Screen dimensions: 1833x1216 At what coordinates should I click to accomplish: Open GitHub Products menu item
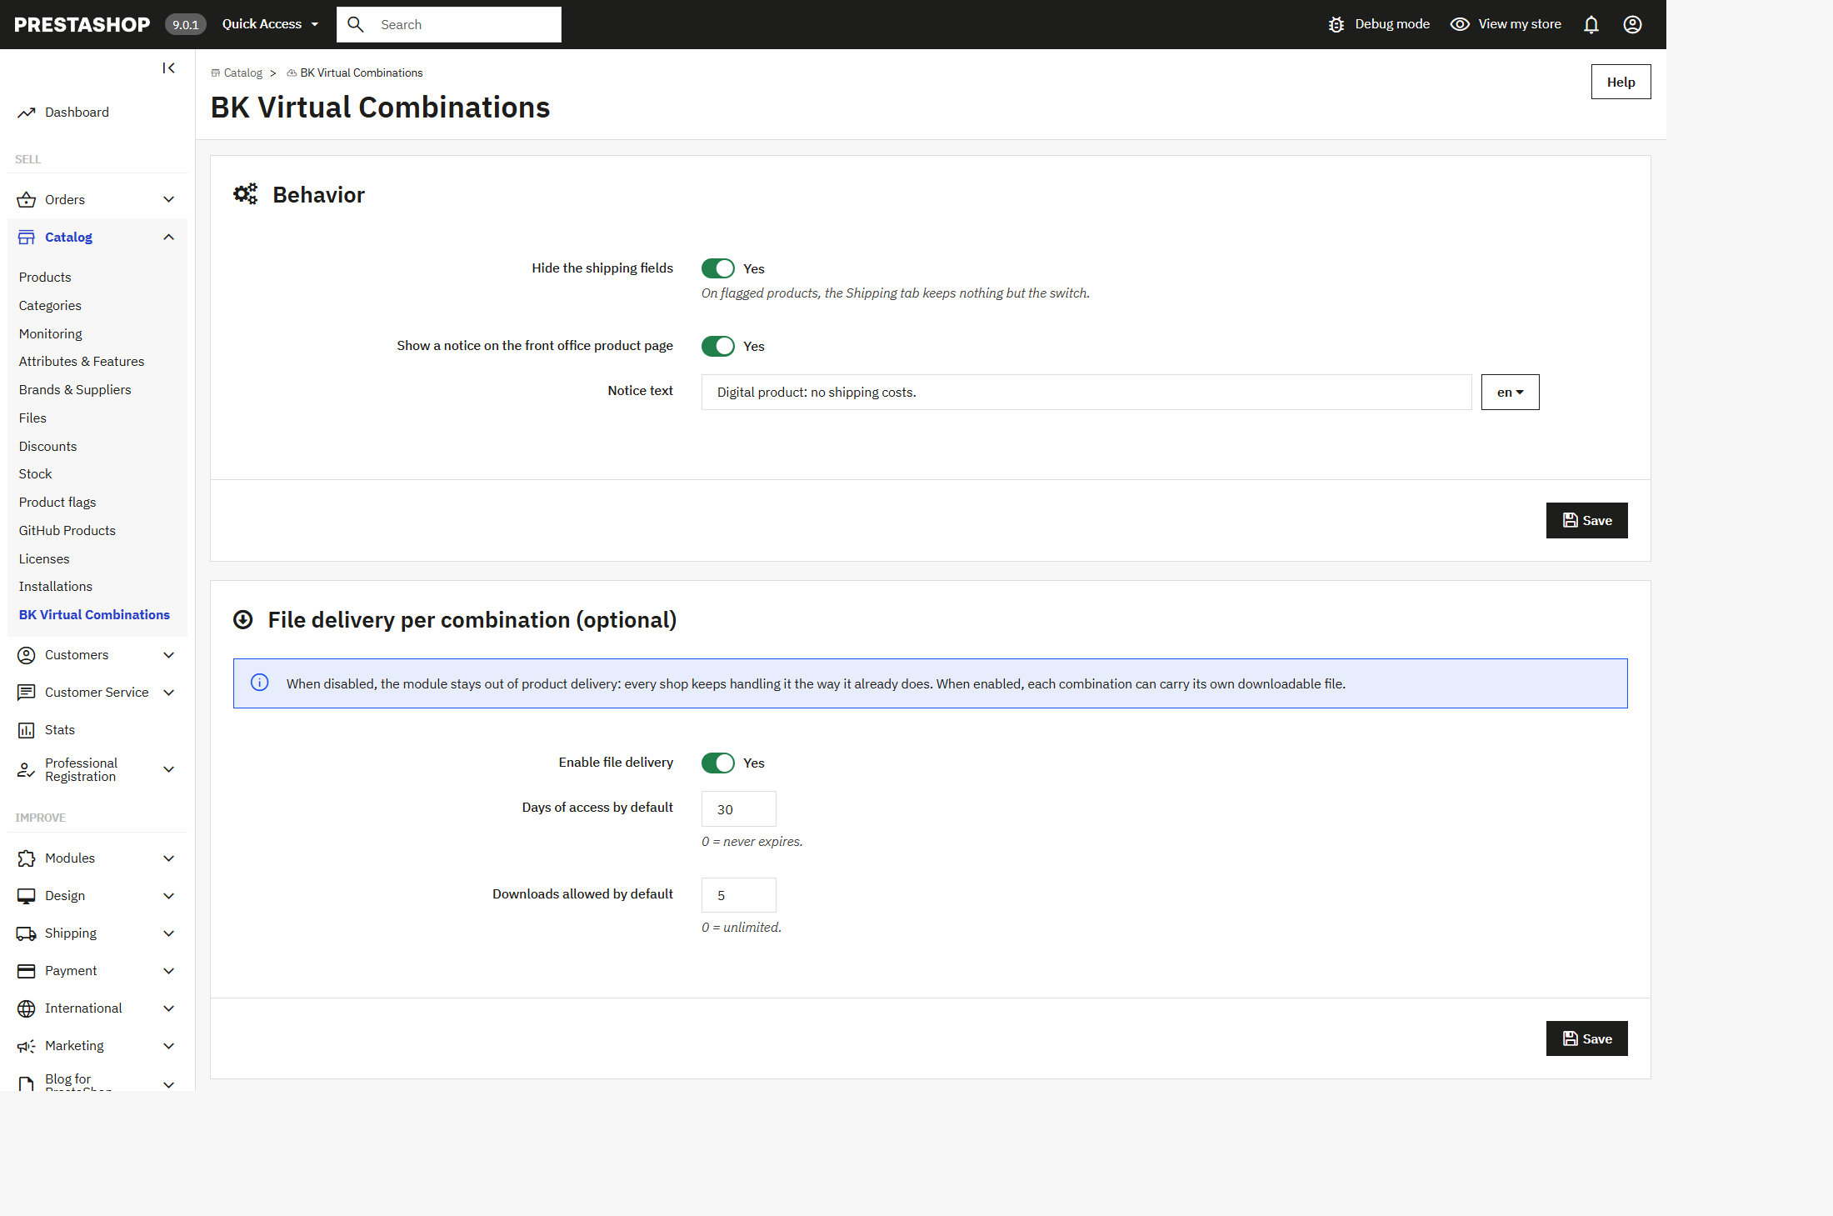(x=67, y=531)
